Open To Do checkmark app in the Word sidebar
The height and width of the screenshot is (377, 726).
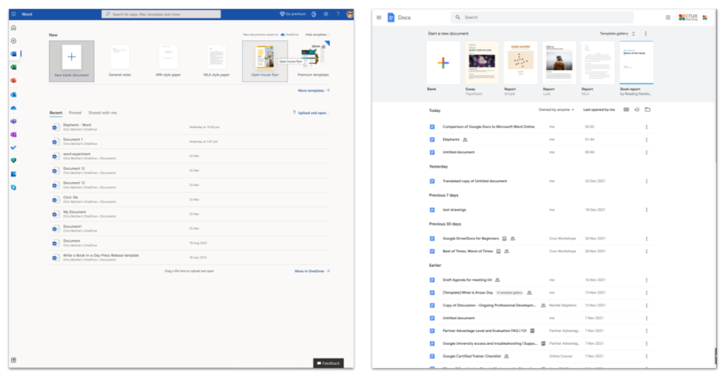(x=14, y=147)
